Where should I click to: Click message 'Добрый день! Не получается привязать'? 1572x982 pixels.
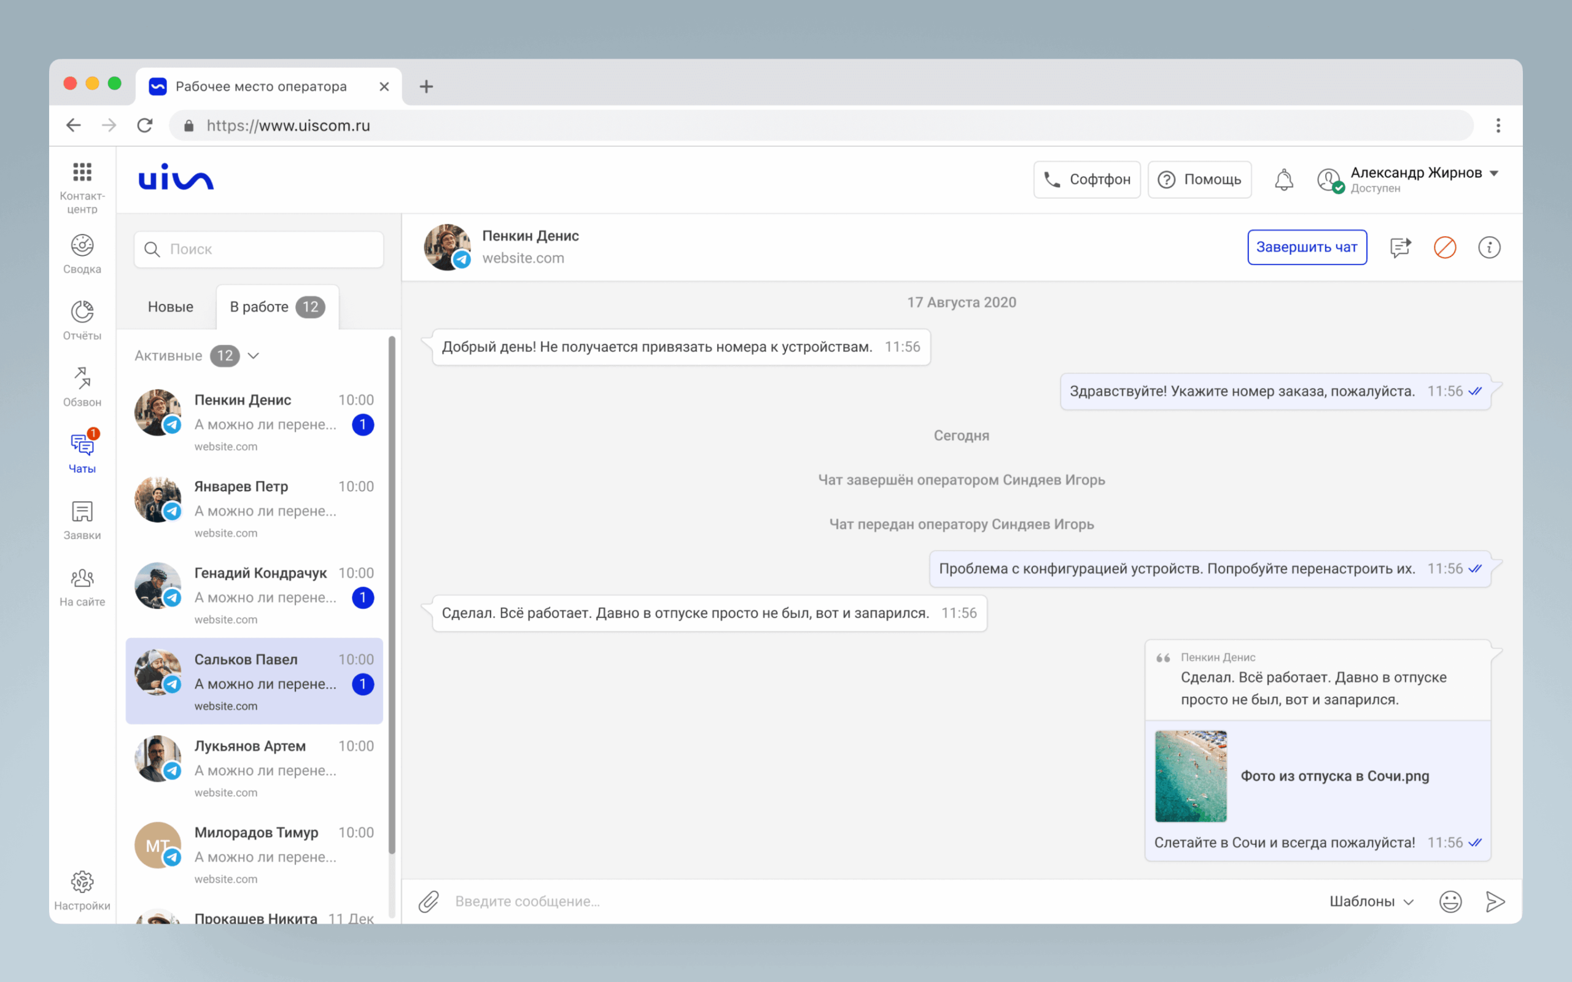click(681, 347)
